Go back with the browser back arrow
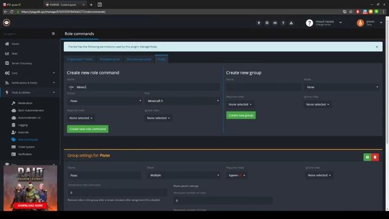 coord(5,12)
